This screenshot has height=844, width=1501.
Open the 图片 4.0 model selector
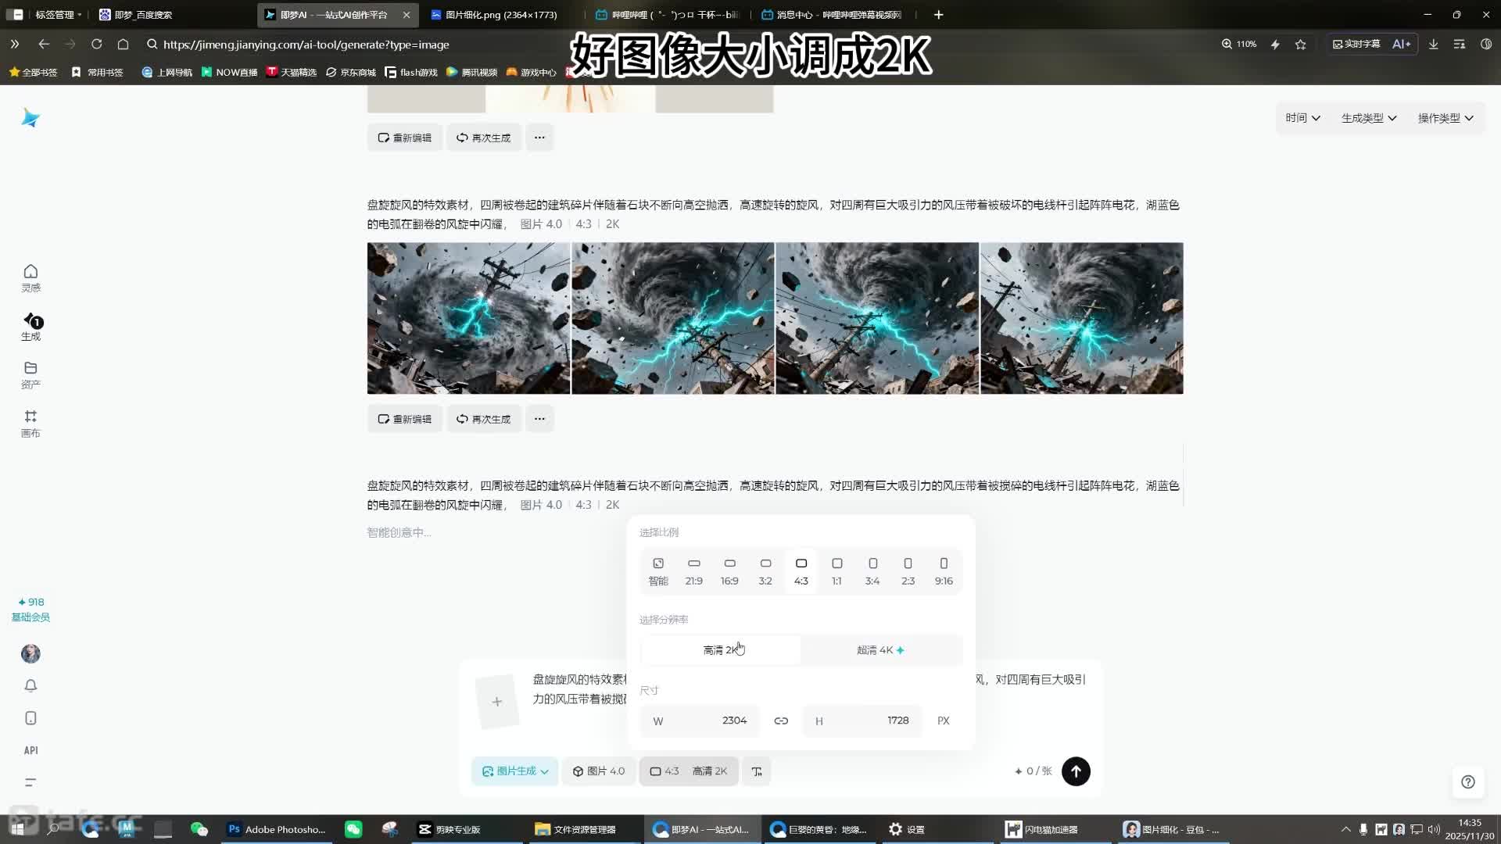[x=599, y=771]
